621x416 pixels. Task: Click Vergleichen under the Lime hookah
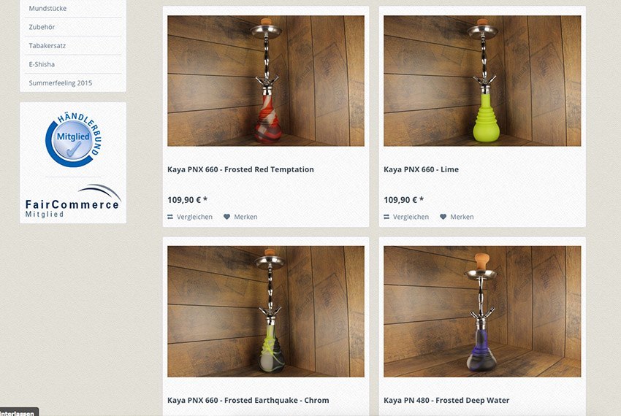tap(411, 217)
